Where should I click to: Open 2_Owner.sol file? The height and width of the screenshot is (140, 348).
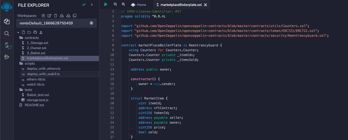click(x=37, y=48)
